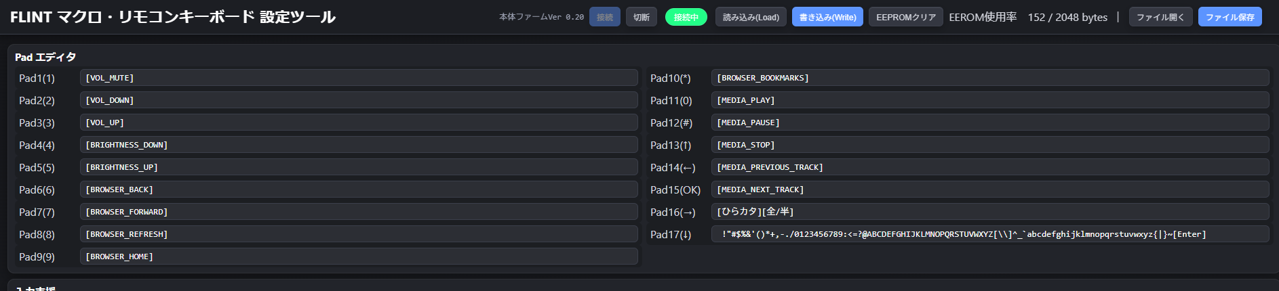Write settings with 書き込み(Write) button

pyautogui.click(x=827, y=17)
